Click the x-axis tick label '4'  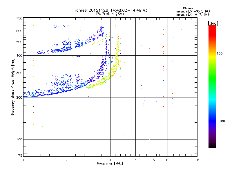[110, 160]
